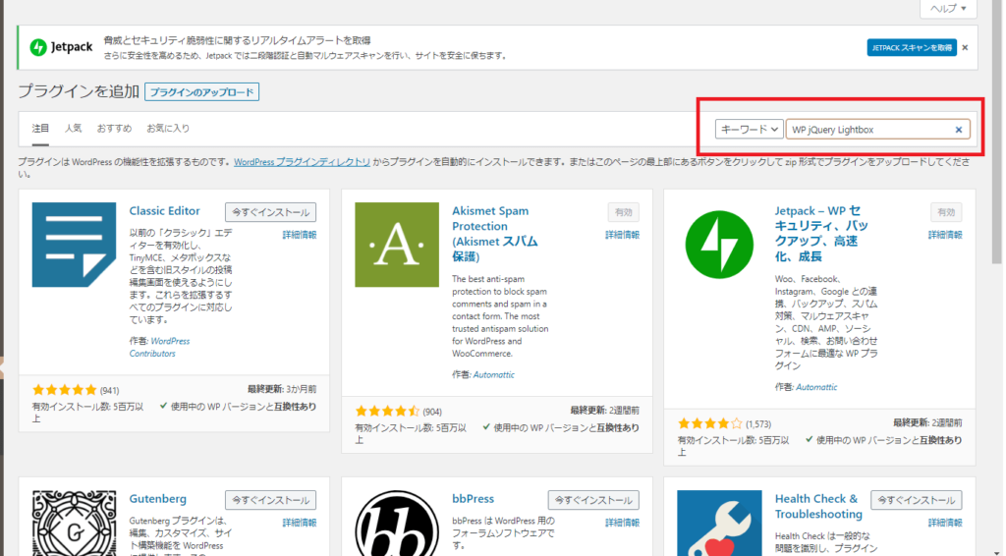The width and height of the screenshot is (1006, 556).
Task: Clear the search field with X icon
Action: (x=959, y=130)
